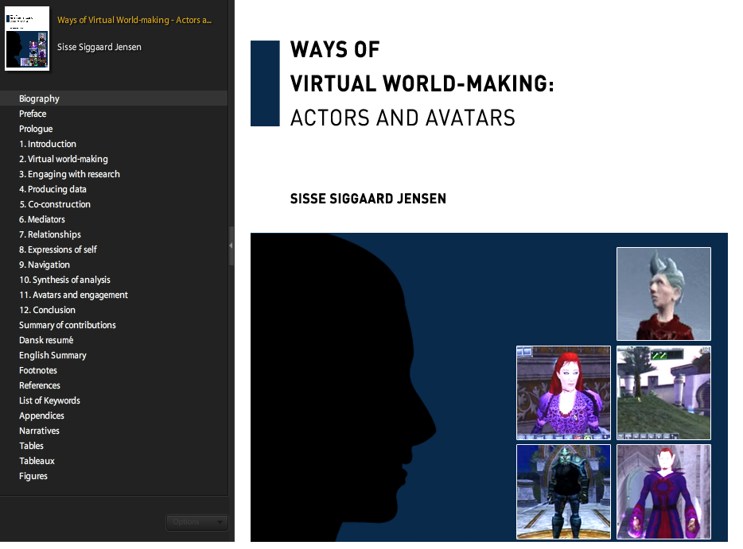
Task: Click the grey-haired avatar image on cover
Action: (x=663, y=294)
